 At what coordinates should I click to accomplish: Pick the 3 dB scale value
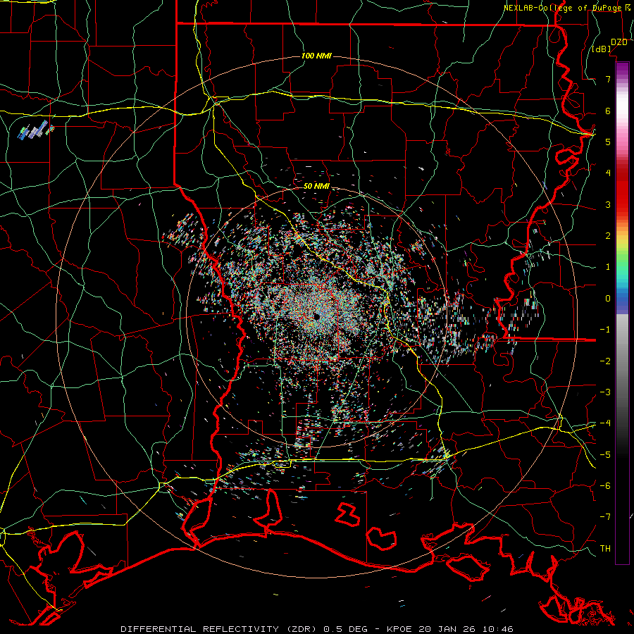click(608, 204)
